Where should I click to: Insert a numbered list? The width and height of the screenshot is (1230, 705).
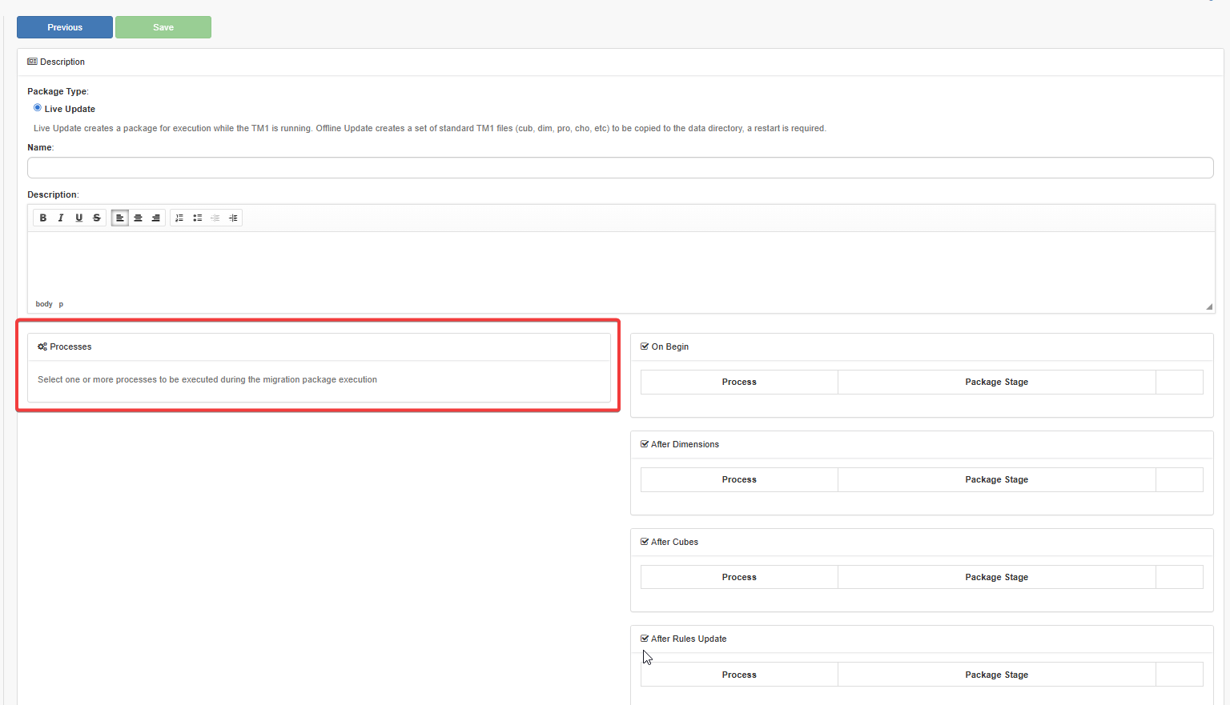pyautogui.click(x=179, y=218)
